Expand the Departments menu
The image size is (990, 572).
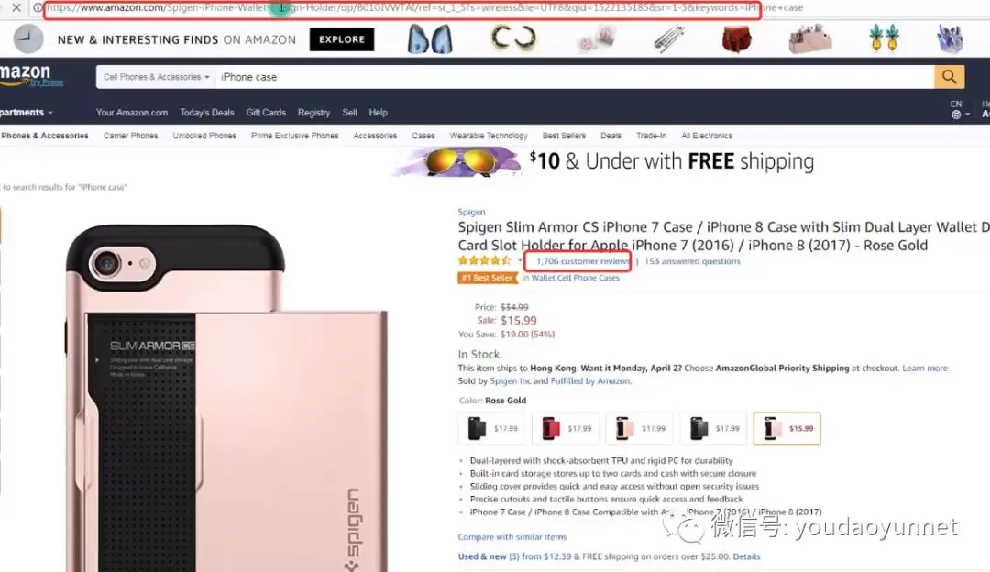(x=26, y=113)
